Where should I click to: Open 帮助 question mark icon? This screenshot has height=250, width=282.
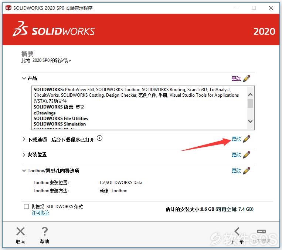point(45,231)
